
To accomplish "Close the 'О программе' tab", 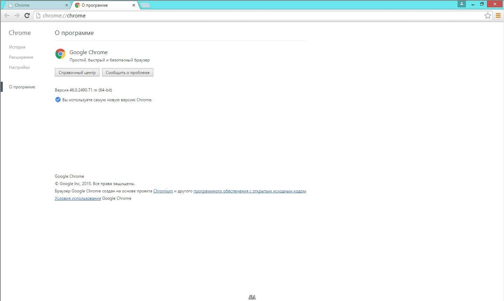I will [134, 5].
